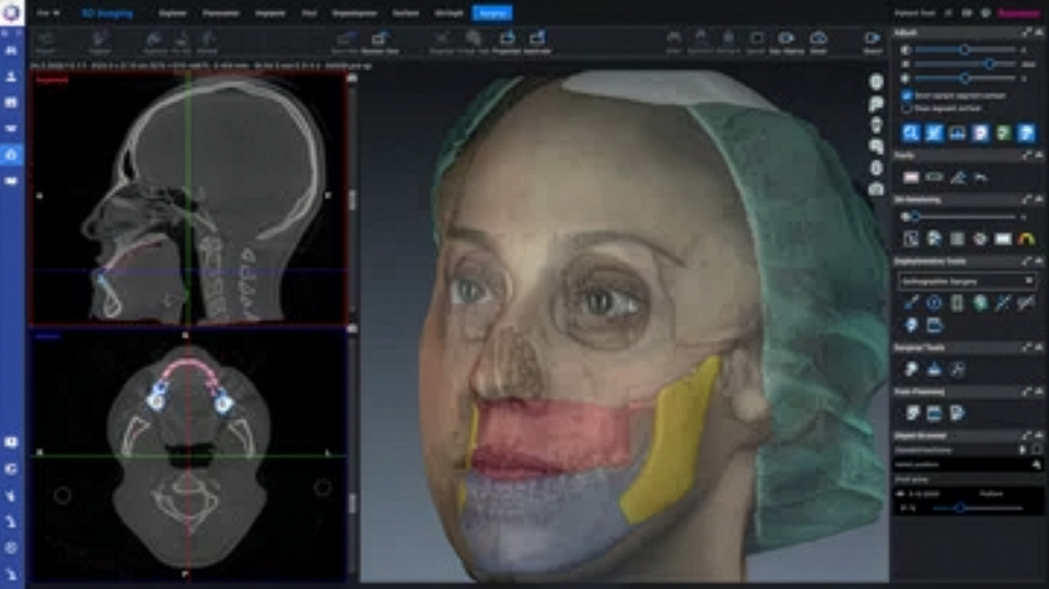
Task: Click the cloud icon in the top toolbar
Action: click(x=818, y=38)
